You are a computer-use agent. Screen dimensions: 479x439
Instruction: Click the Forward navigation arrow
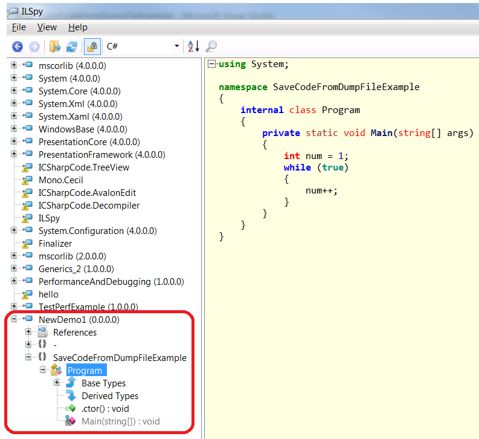(34, 47)
